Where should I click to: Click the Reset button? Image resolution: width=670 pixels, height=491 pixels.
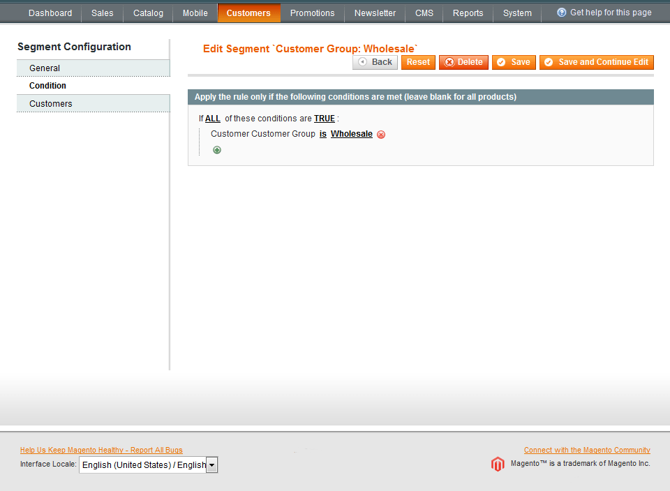pos(418,62)
